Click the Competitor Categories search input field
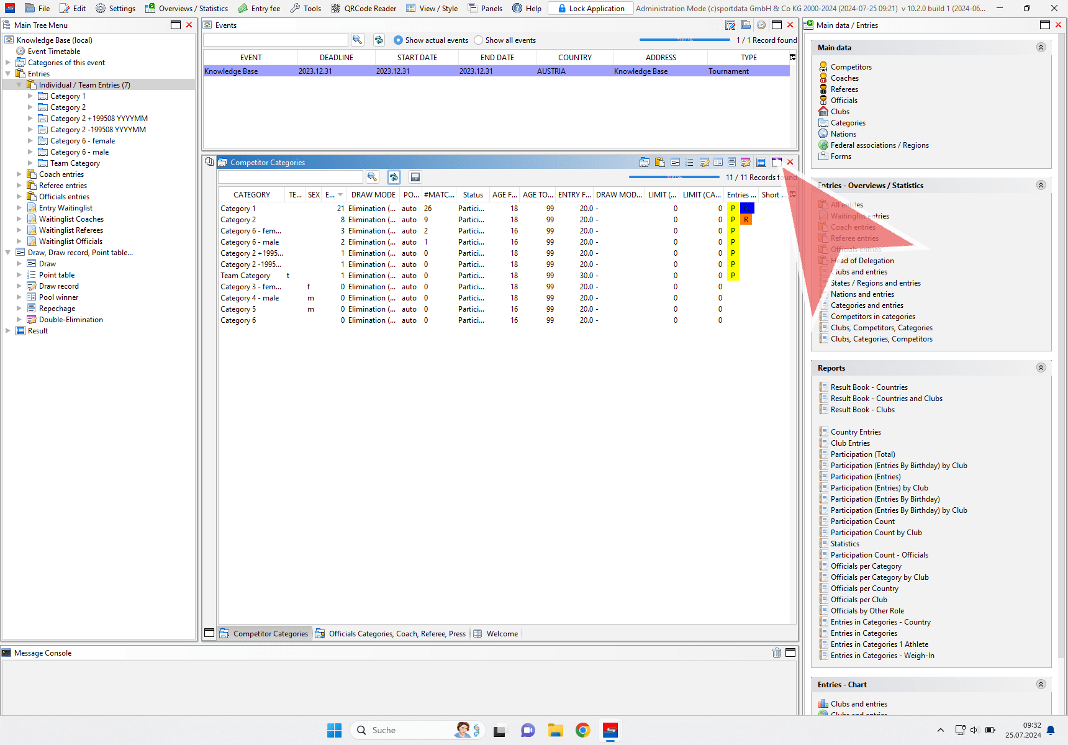This screenshot has height=745, width=1068. click(x=290, y=178)
